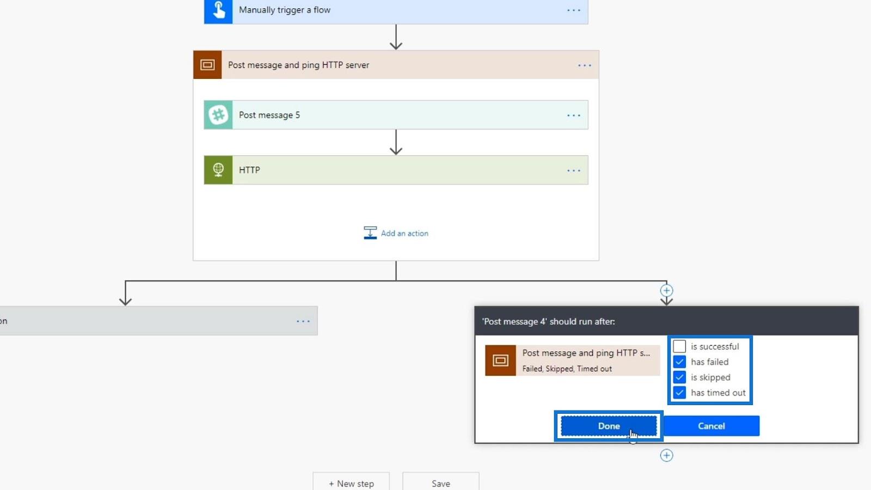Image resolution: width=871 pixels, height=490 pixels.
Task: Click the 'HTTP' action title
Action: pos(249,170)
